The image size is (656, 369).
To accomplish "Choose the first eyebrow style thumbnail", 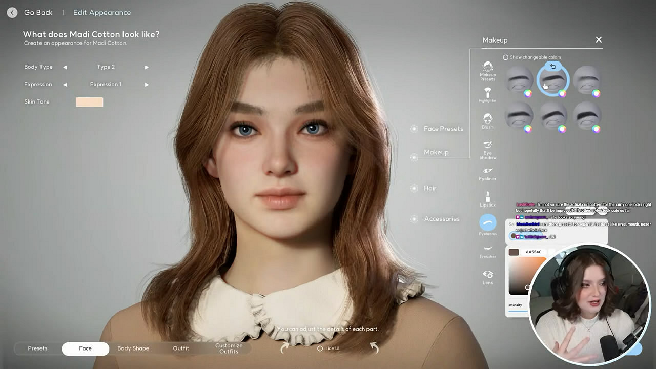I will 519,80.
